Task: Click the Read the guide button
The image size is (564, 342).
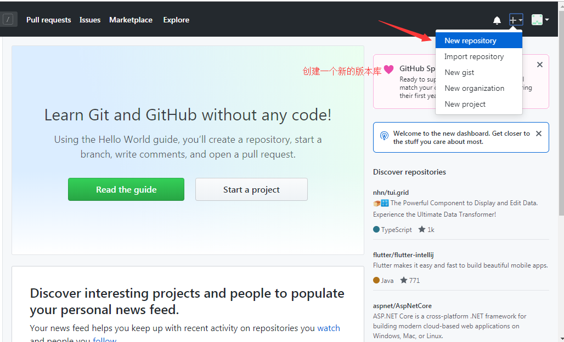Action: pyautogui.click(x=126, y=189)
